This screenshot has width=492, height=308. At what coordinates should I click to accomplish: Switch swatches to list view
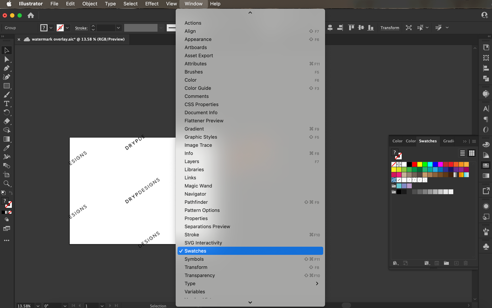pos(462,153)
